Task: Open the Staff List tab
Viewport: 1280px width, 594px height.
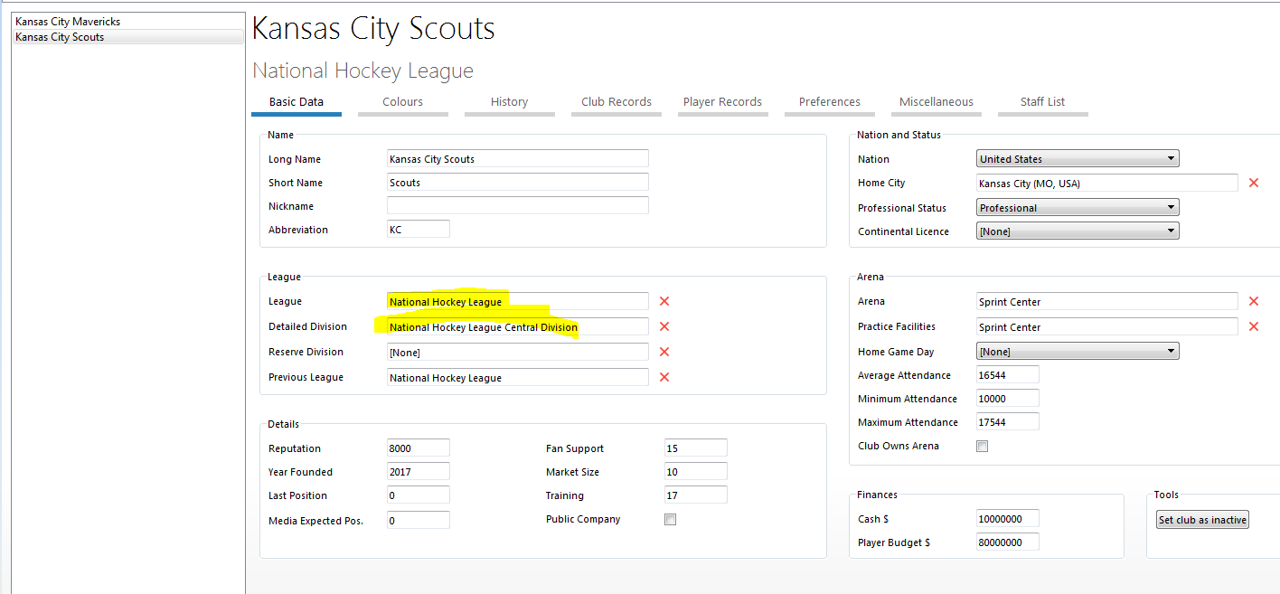Action: [1043, 102]
